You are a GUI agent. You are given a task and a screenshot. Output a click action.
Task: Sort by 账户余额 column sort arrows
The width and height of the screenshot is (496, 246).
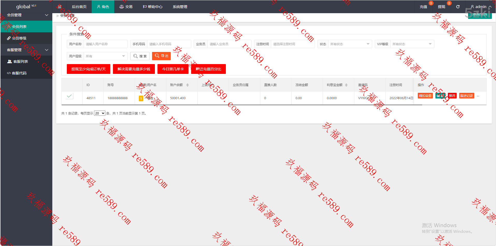[x=188, y=85]
